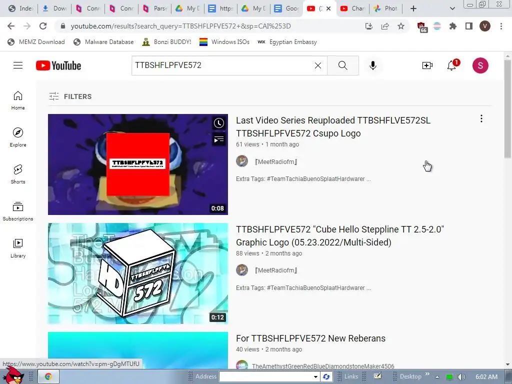
Task: Expand the tab search dropdown
Action: 452,8
